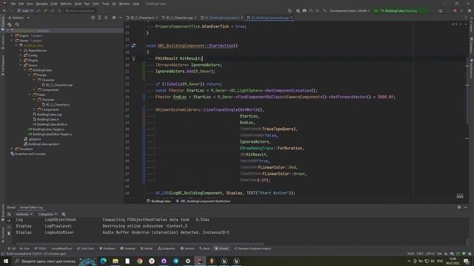The height and width of the screenshot is (266, 474).
Task: Open the Problems tool window
Action: (107, 248)
